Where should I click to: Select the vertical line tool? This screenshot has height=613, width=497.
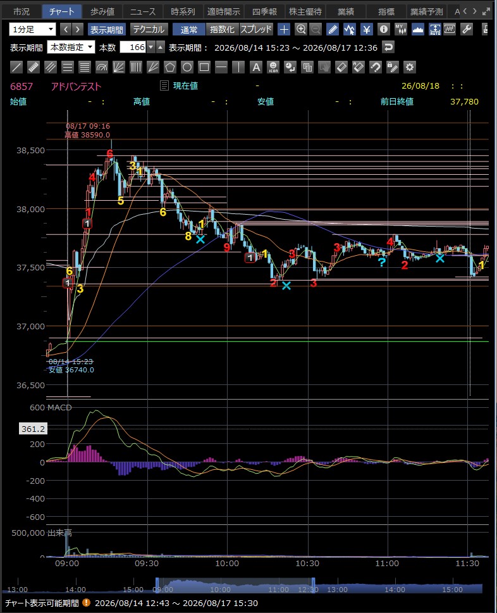(x=238, y=67)
